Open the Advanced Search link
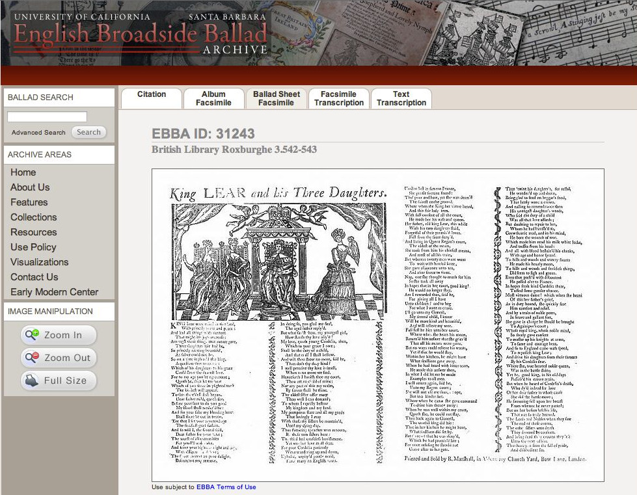637x495 pixels. [38, 133]
